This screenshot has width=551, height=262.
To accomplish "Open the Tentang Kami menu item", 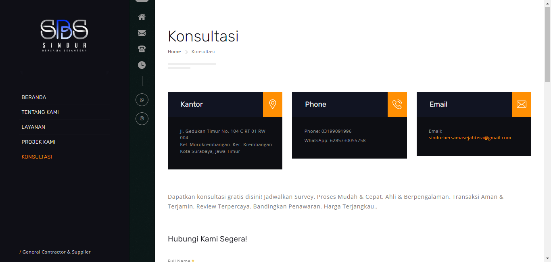I will pyautogui.click(x=40, y=112).
